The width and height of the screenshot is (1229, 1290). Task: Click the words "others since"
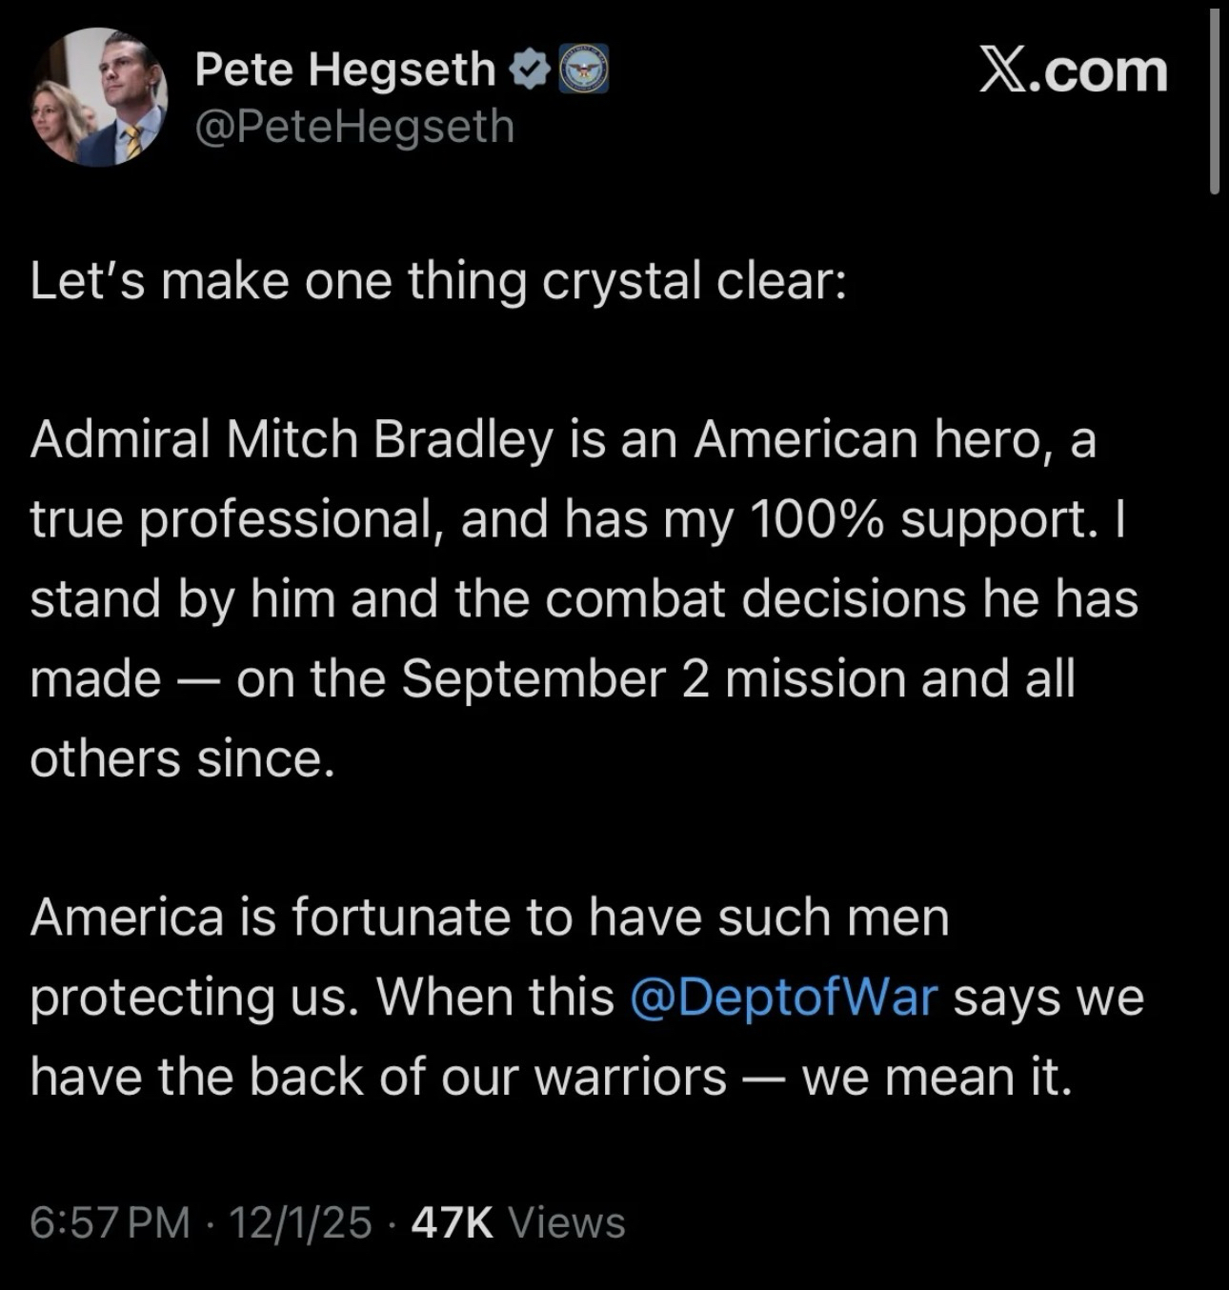click(182, 759)
